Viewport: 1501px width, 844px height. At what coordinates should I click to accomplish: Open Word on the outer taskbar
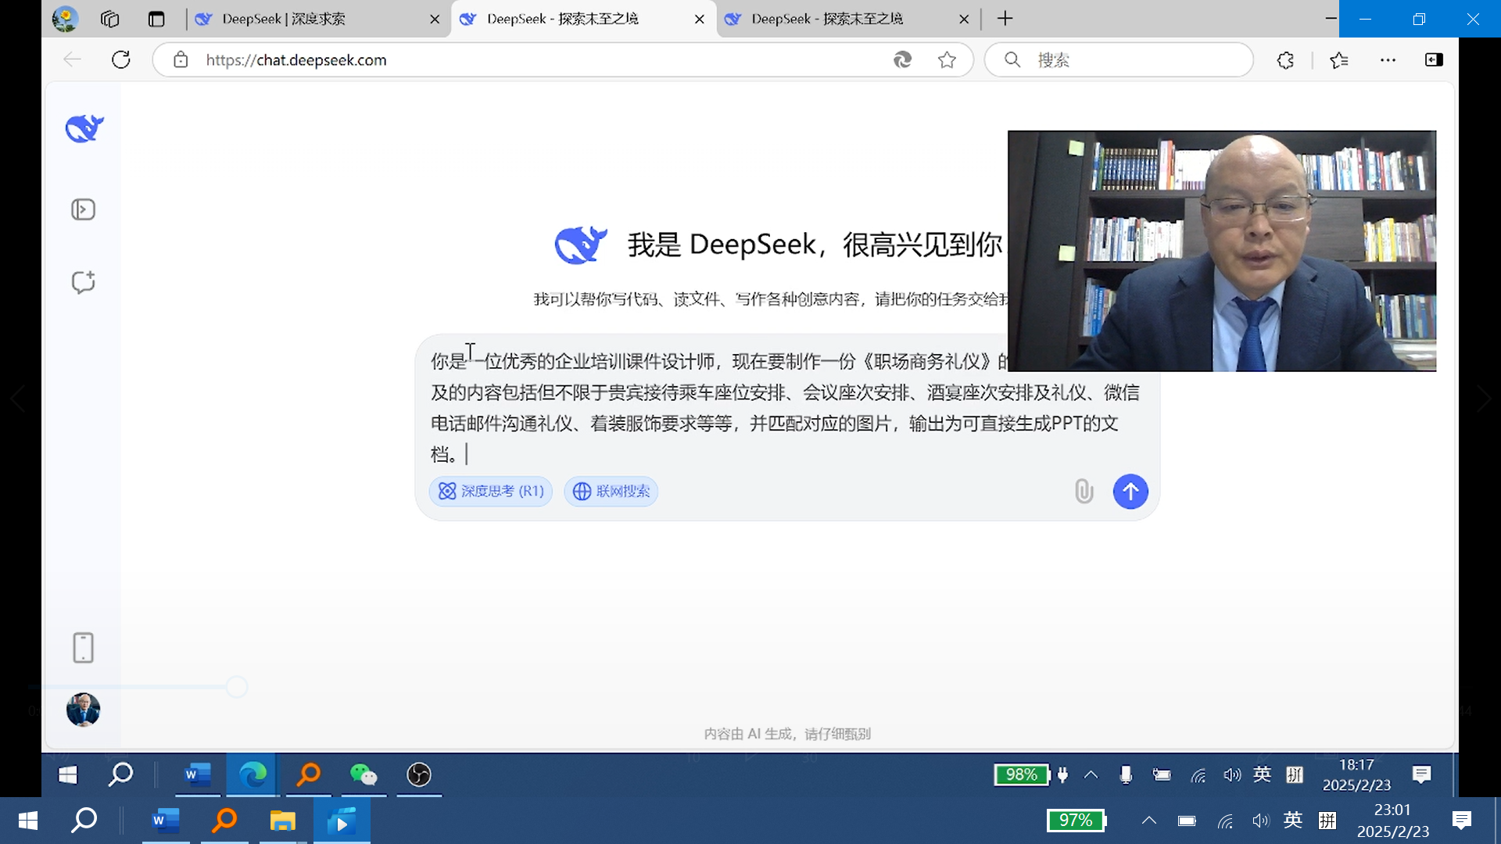coord(166,821)
